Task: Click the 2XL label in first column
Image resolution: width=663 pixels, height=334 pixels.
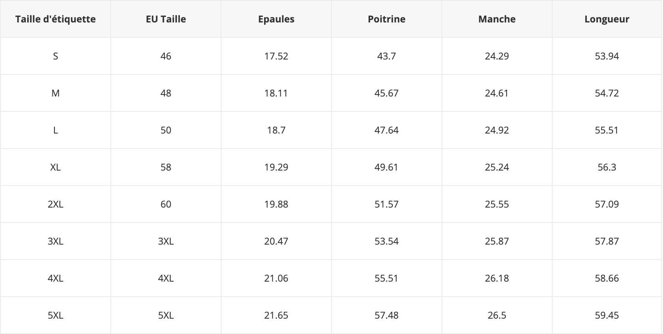Action: coord(56,204)
